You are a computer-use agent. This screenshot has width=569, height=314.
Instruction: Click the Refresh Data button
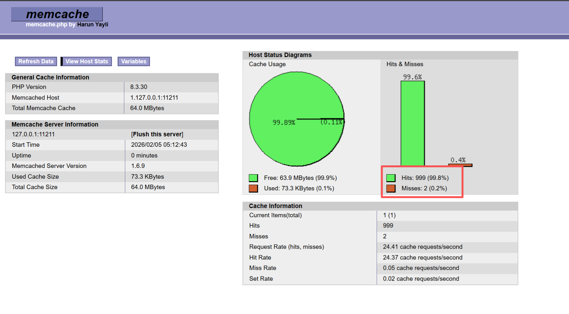click(x=36, y=61)
